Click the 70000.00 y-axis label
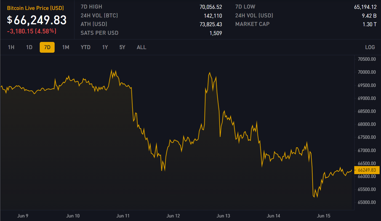This screenshot has width=381, height=221. 367,72
